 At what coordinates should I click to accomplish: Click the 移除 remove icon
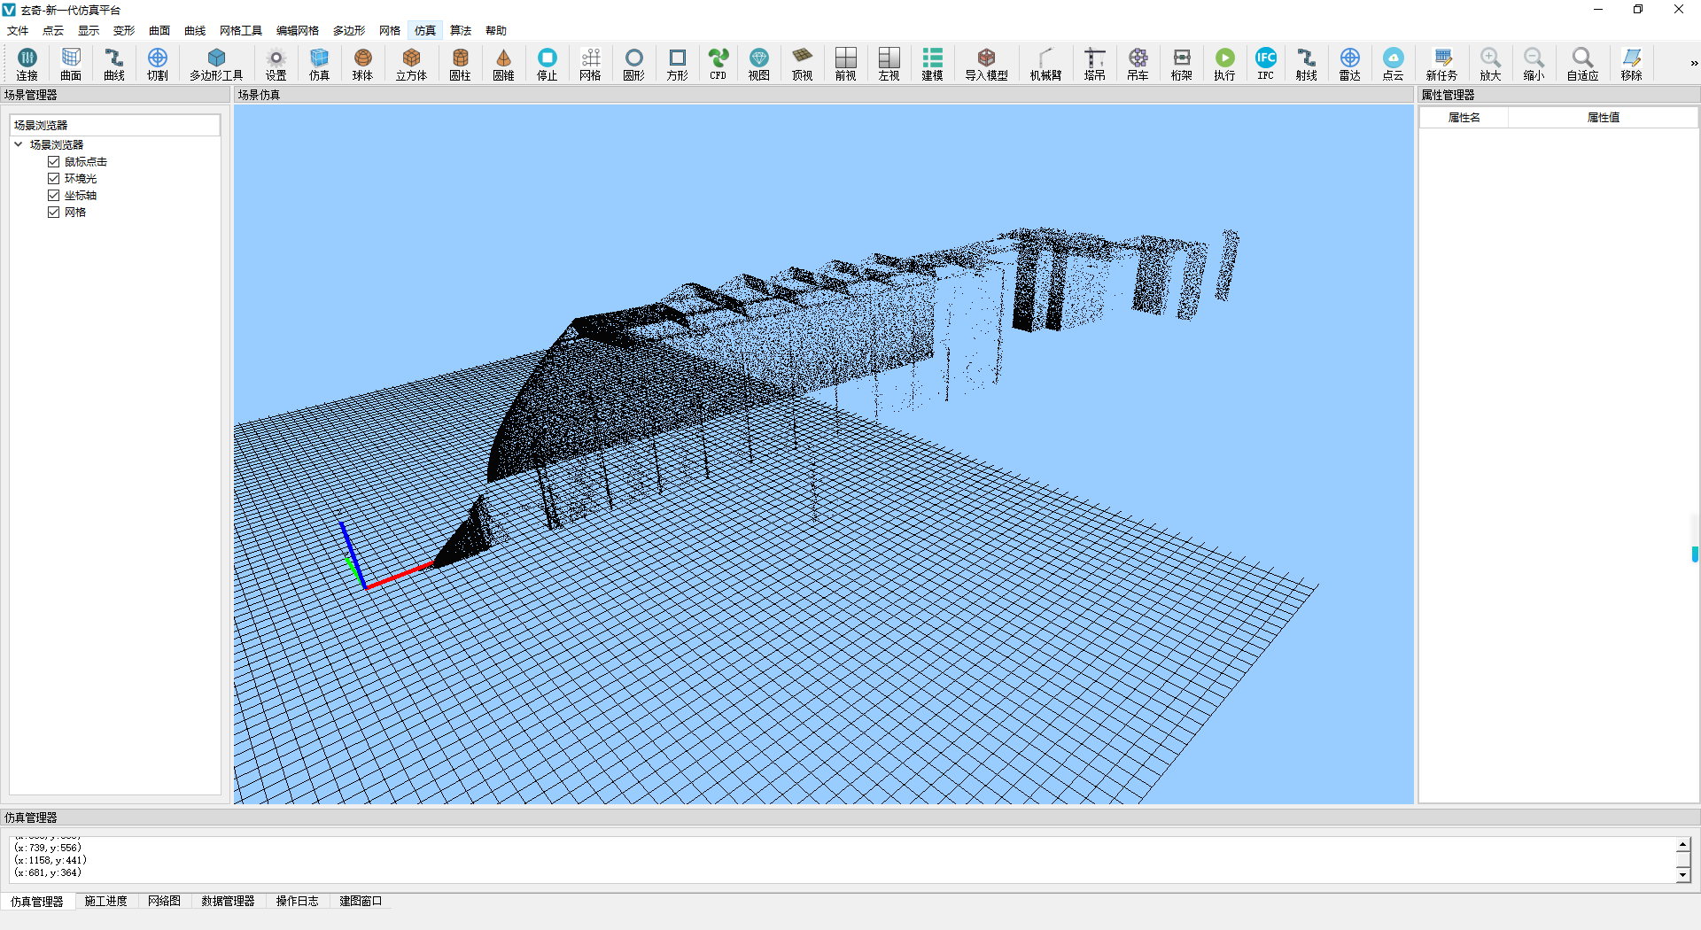[x=1632, y=64]
